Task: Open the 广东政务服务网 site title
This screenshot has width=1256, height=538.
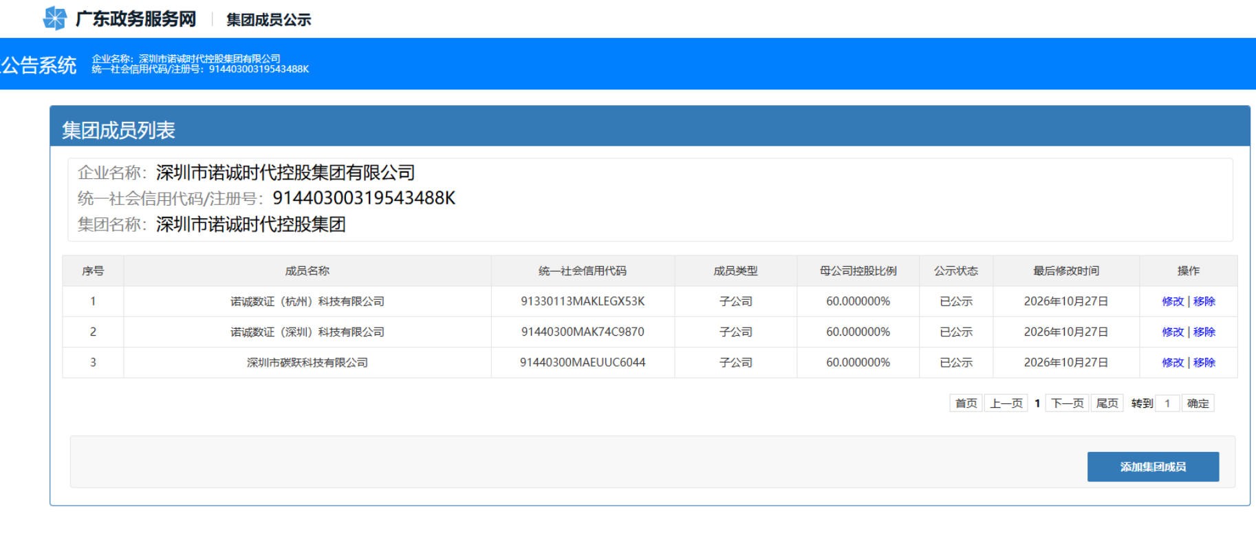Action: (x=136, y=19)
